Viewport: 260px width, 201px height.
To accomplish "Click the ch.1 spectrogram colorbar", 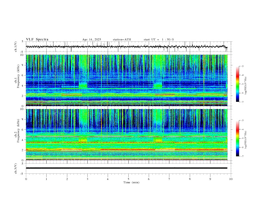I will point(237,84).
